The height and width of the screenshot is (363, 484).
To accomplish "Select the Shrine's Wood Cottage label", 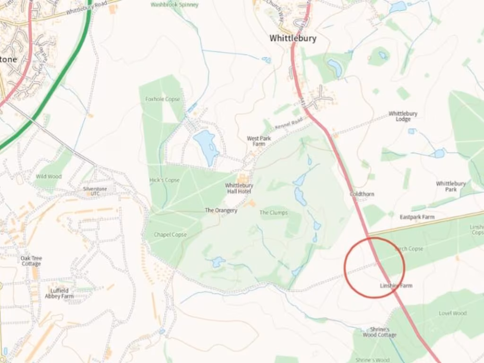I will pos(380,332).
